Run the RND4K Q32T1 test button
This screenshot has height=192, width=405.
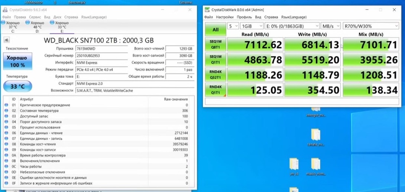coord(216,74)
